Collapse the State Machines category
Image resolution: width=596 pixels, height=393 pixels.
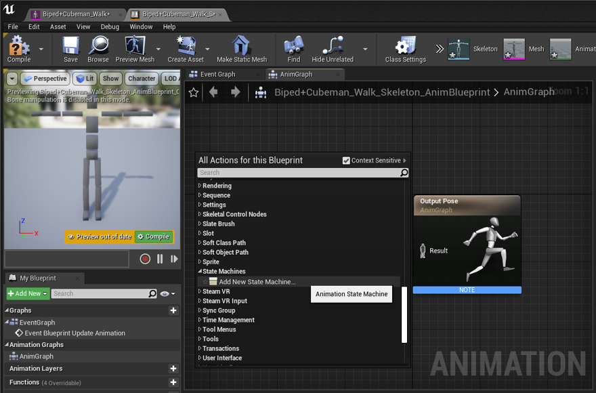pos(200,271)
